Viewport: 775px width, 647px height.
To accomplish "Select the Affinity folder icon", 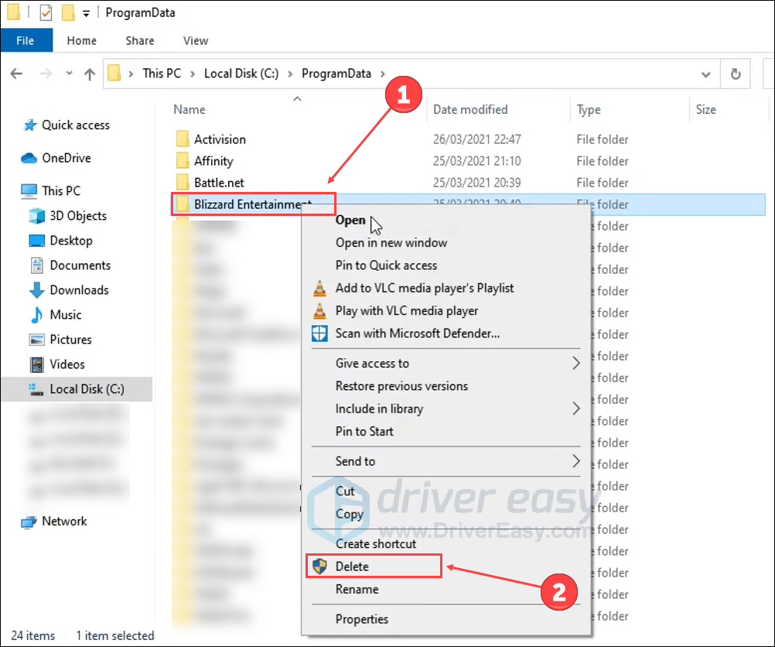I will coord(183,161).
